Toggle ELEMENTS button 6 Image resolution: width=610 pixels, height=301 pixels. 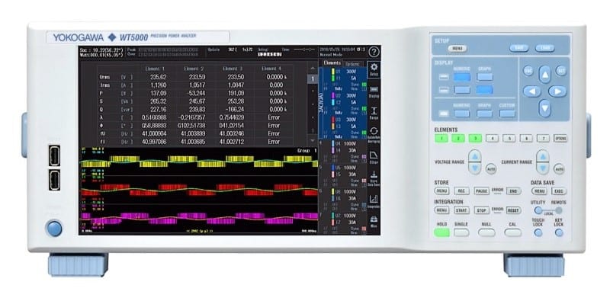[526, 138]
